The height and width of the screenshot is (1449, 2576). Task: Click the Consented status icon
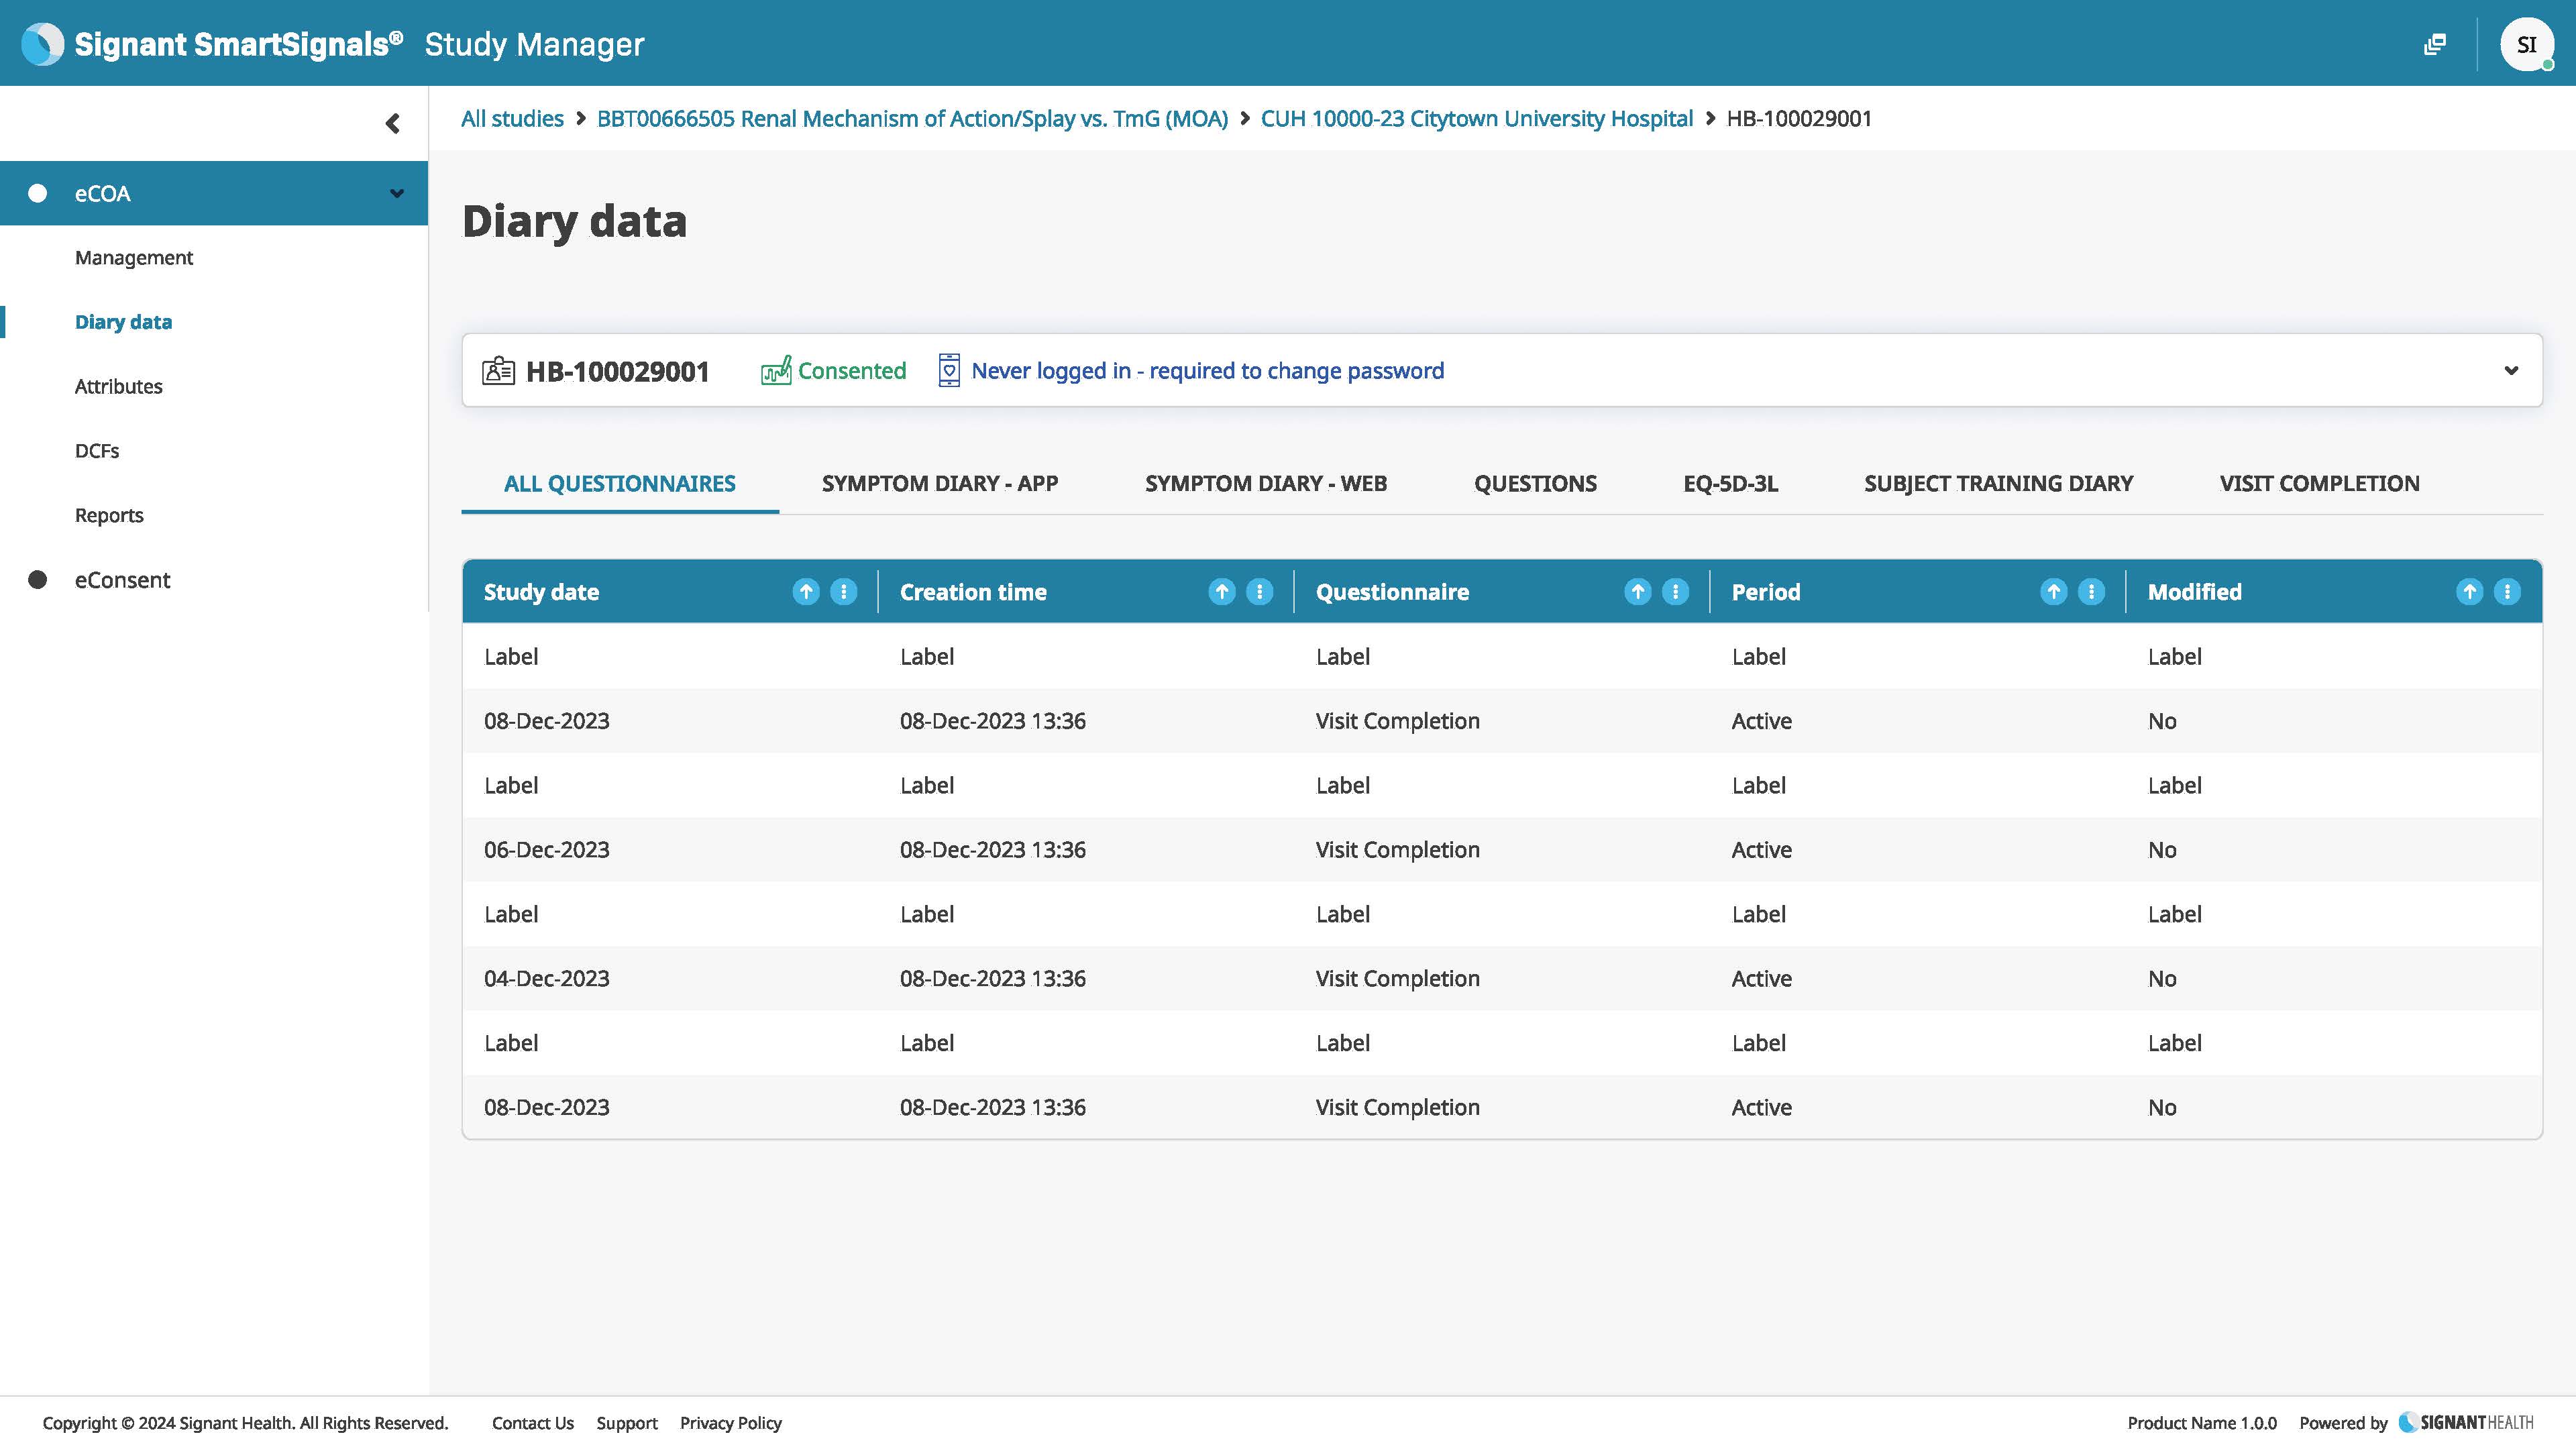pos(776,371)
